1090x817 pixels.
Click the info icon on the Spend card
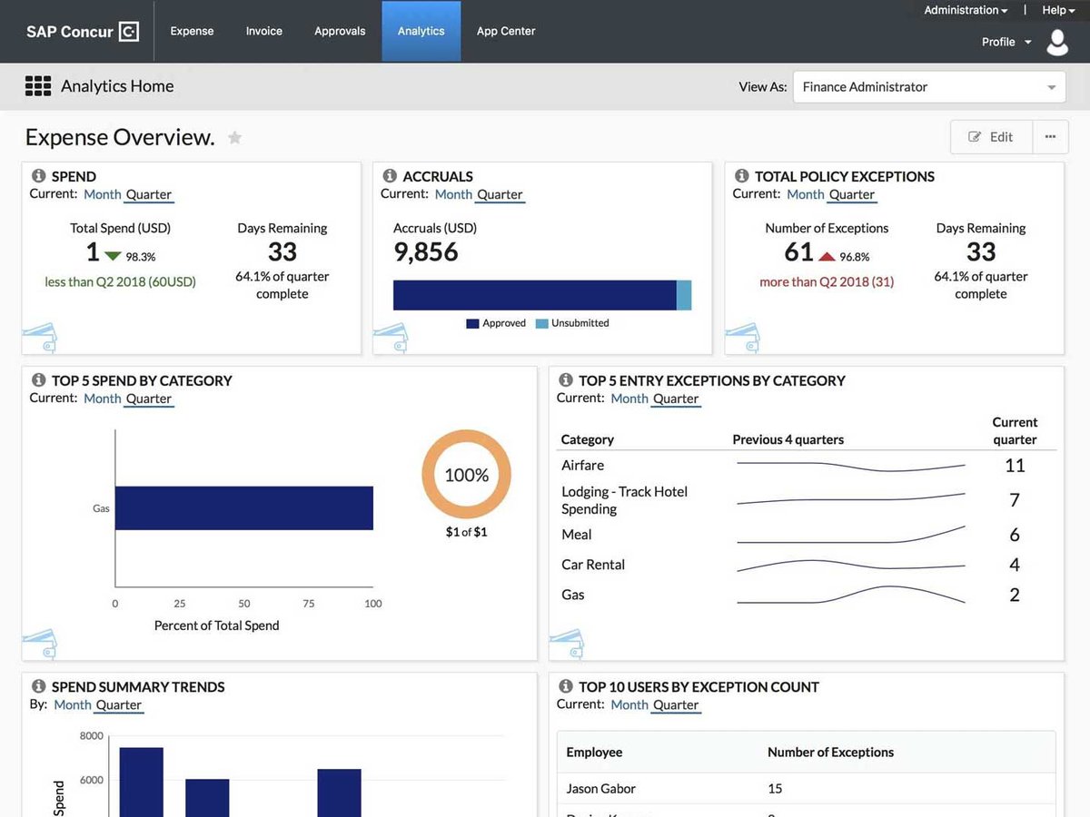click(39, 176)
